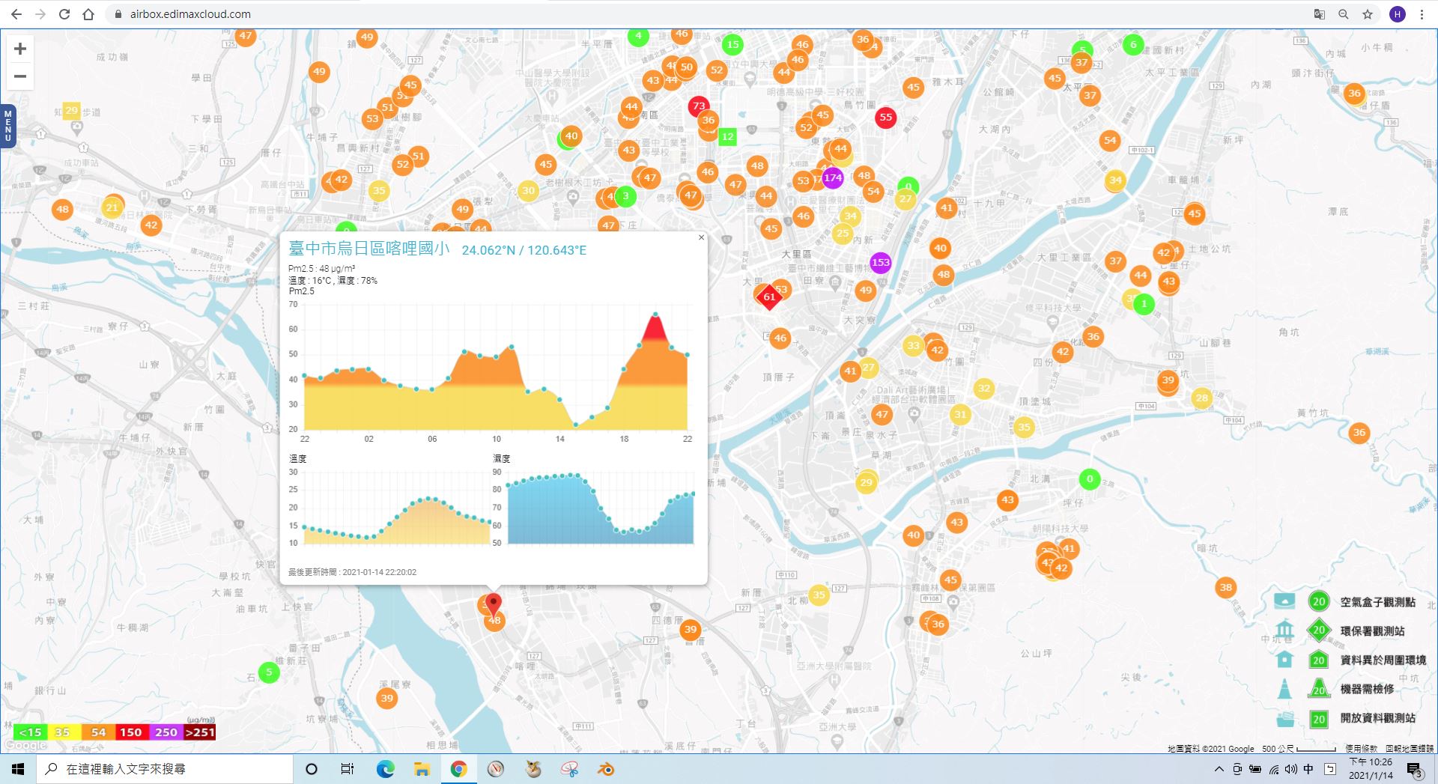Select the yellow square 29 marker
This screenshot has width=1438, height=784.
point(71,111)
